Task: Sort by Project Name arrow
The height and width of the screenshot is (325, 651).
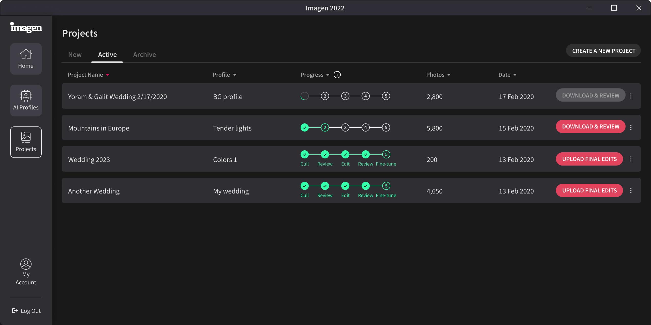Action: [x=108, y=75]
